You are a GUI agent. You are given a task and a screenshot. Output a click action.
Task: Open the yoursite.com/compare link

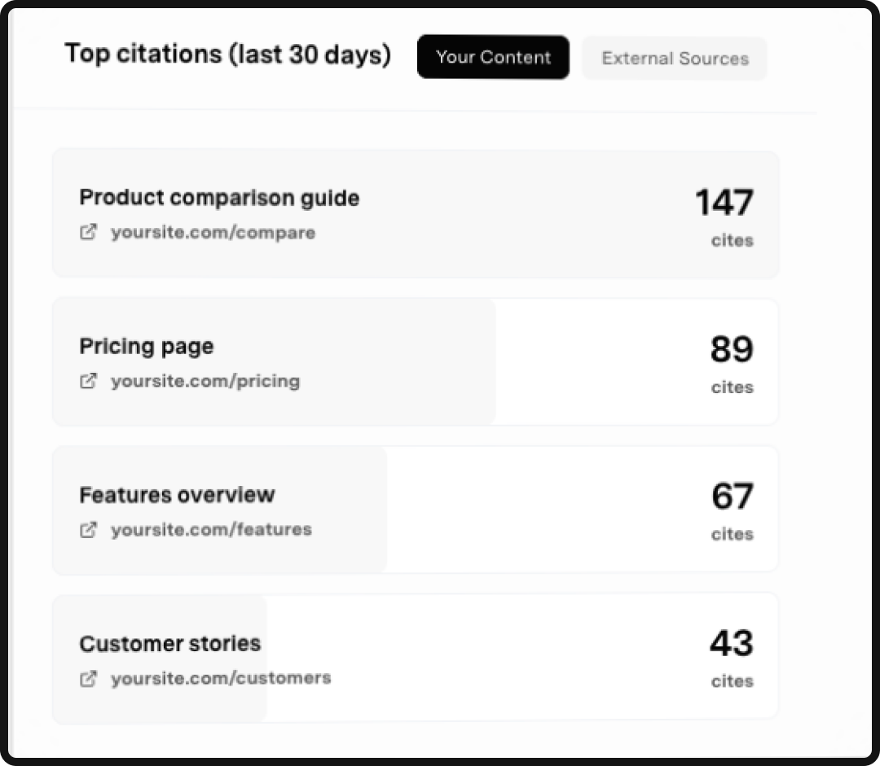coord(213,232)
